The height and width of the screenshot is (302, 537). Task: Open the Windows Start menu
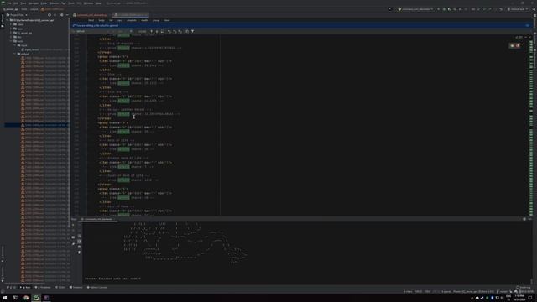pyautogui.click(x=5, y=298)
